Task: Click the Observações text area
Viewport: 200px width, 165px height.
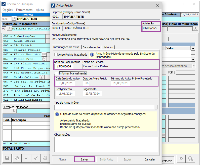Action: (106, 145)
